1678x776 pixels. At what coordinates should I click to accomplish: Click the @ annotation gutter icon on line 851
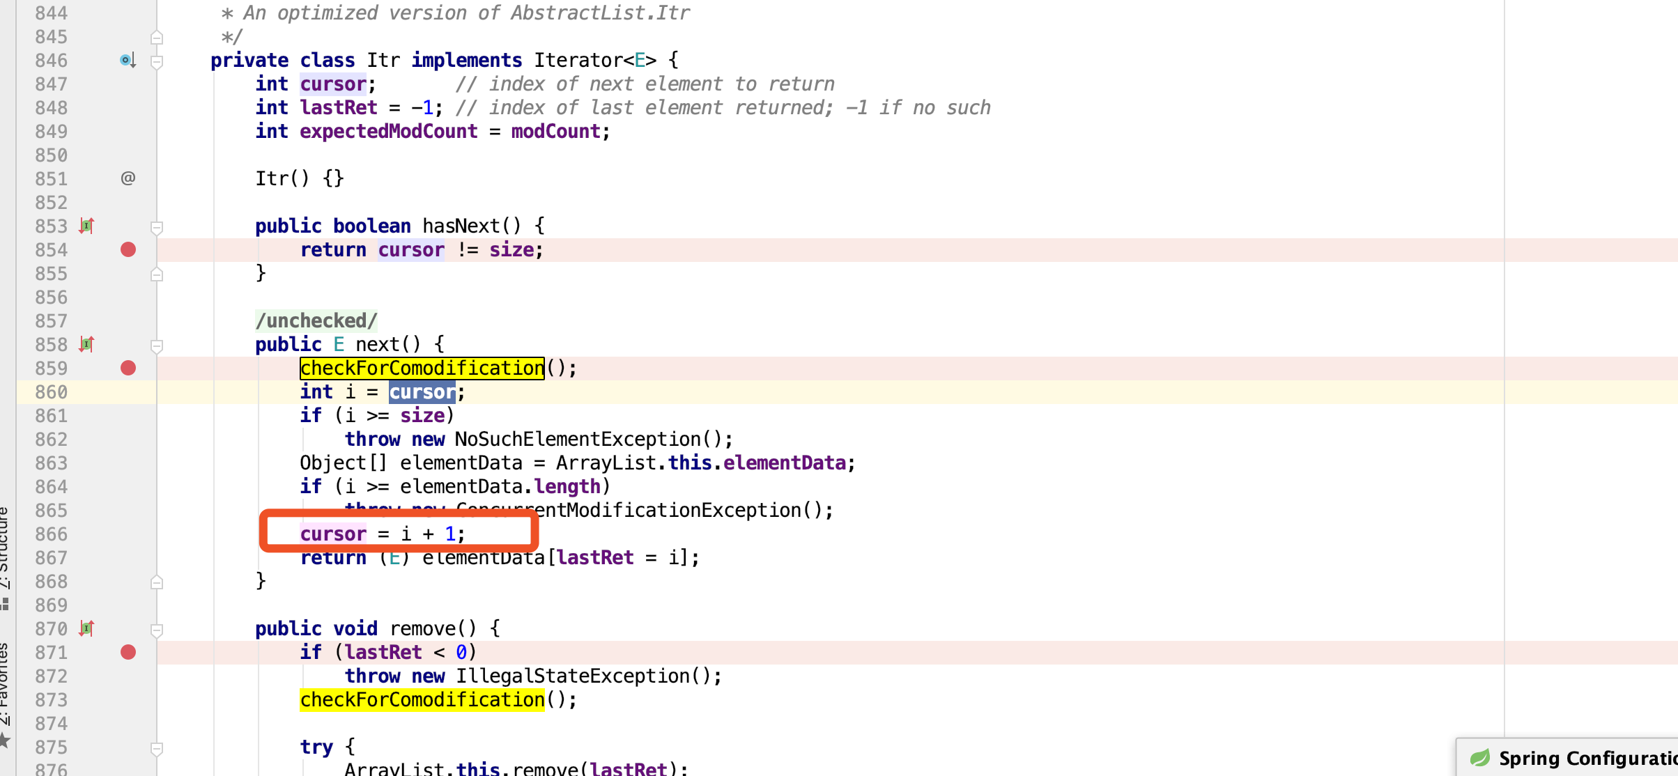coord(128,178)
